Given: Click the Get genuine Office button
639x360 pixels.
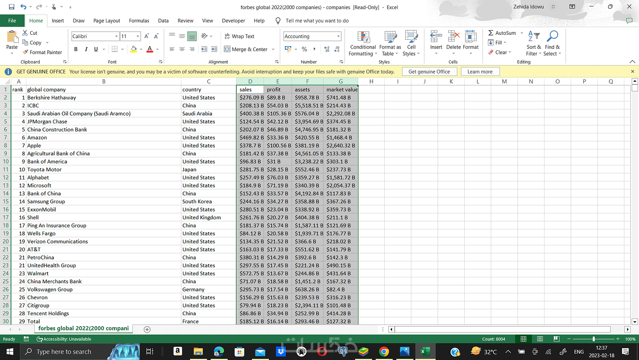Looking at the screenshot, I should [x=429, y=72].
